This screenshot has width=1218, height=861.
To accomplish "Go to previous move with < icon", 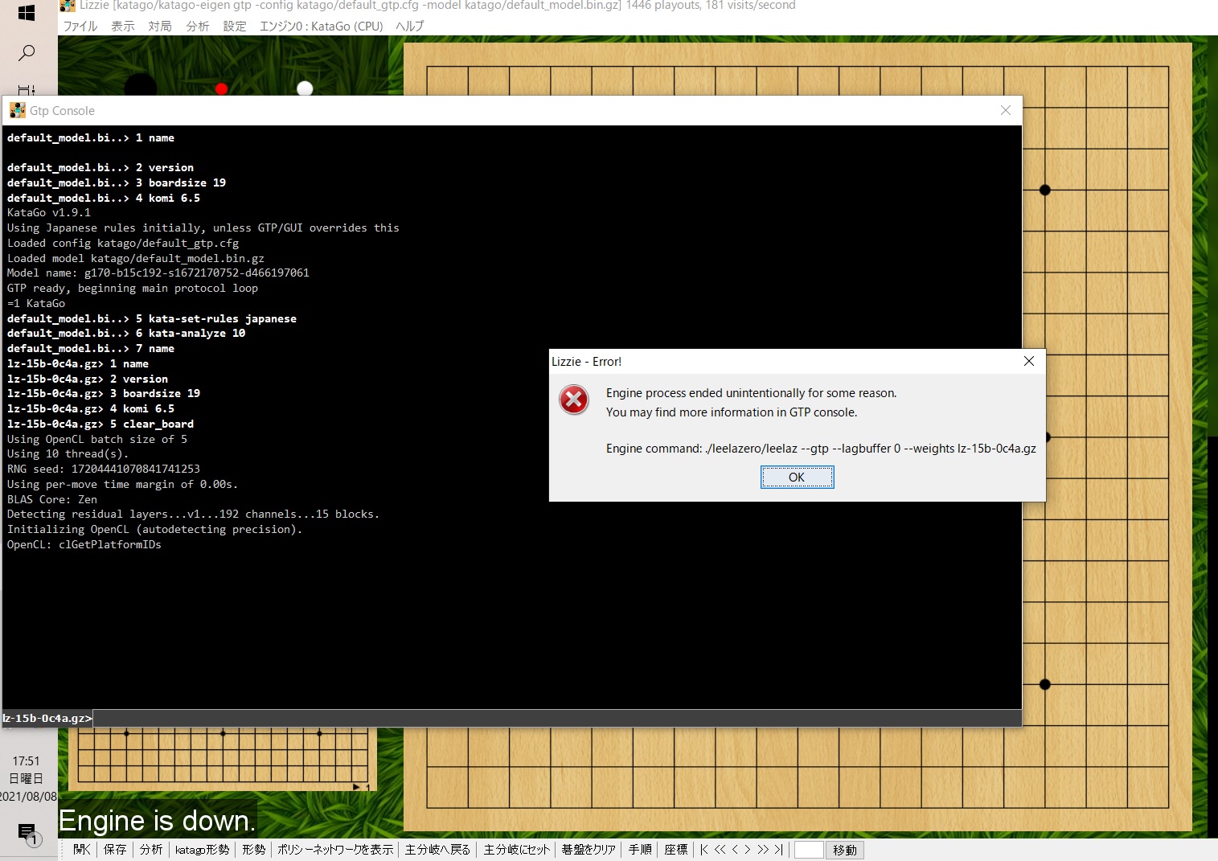I will coord(734,850).
